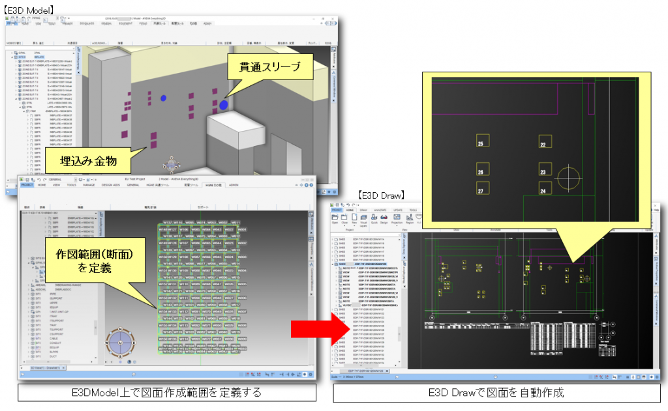Click E on the compass in the lower Model window
668x411 pixels.
(134, 343)
